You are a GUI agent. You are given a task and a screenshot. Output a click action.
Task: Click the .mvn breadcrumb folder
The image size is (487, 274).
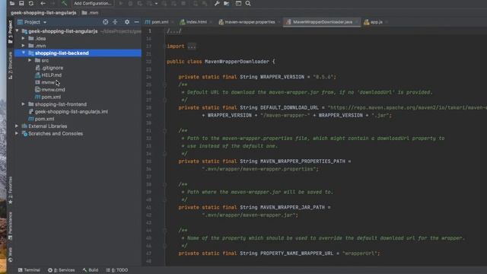pyautogui.click(x=90, y=13)
